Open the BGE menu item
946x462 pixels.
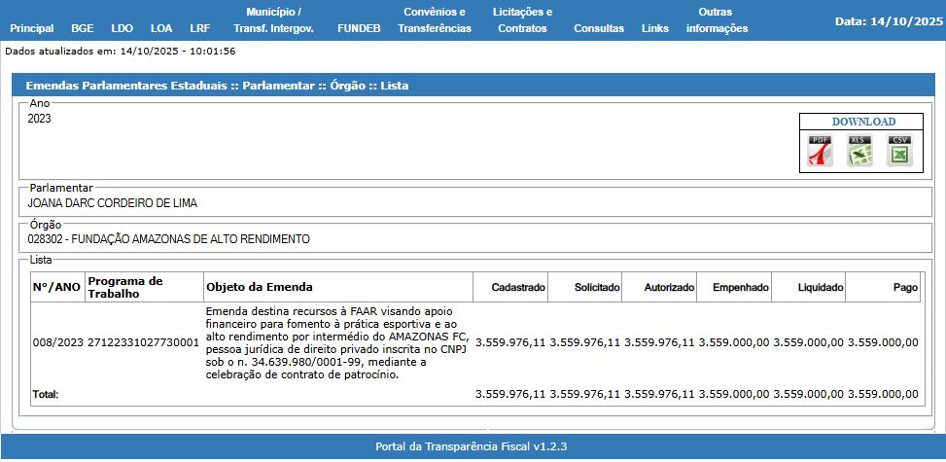(x=83, y=28)
